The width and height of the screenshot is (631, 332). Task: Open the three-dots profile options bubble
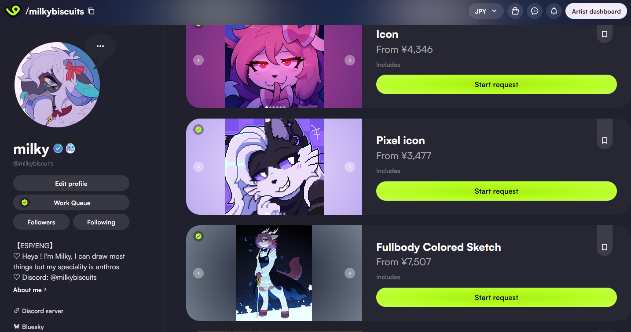pyautogui.click(x=100, y=46)
